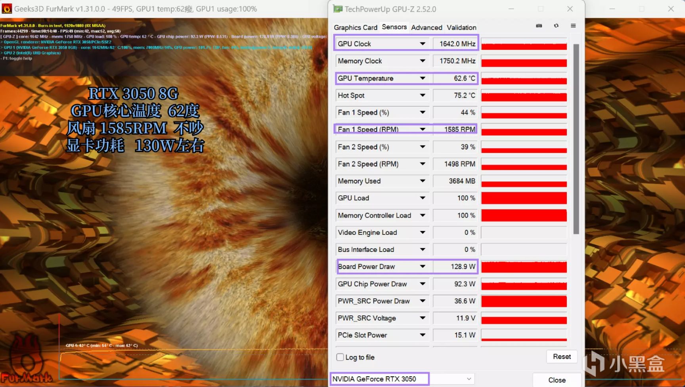Click the GPU Chip Power Draw value 92.3 W
The image size is (685, 387).
[x=455, y=284]
